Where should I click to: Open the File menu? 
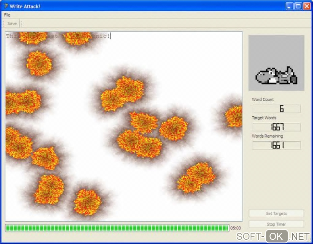7,15
